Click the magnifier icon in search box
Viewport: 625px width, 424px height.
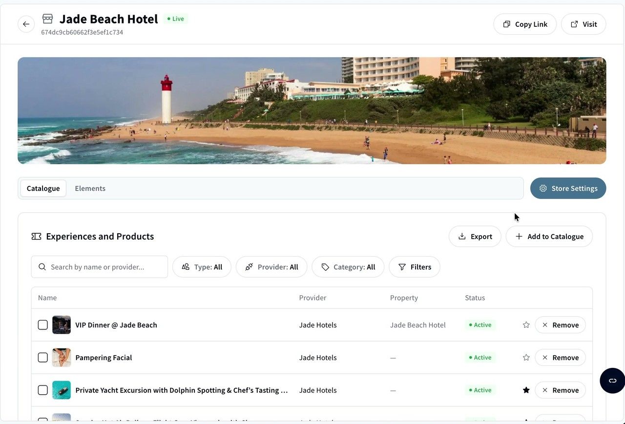click(x=42, y=267)
